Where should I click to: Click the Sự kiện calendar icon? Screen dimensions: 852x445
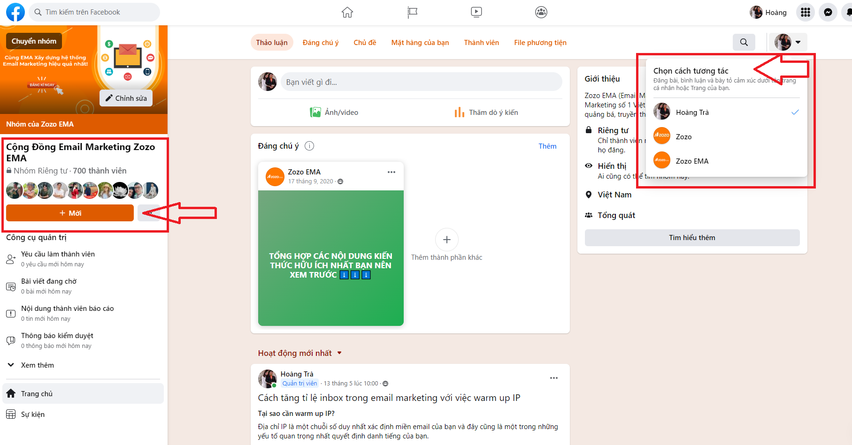pyautogui.click(x=11, y=414)
